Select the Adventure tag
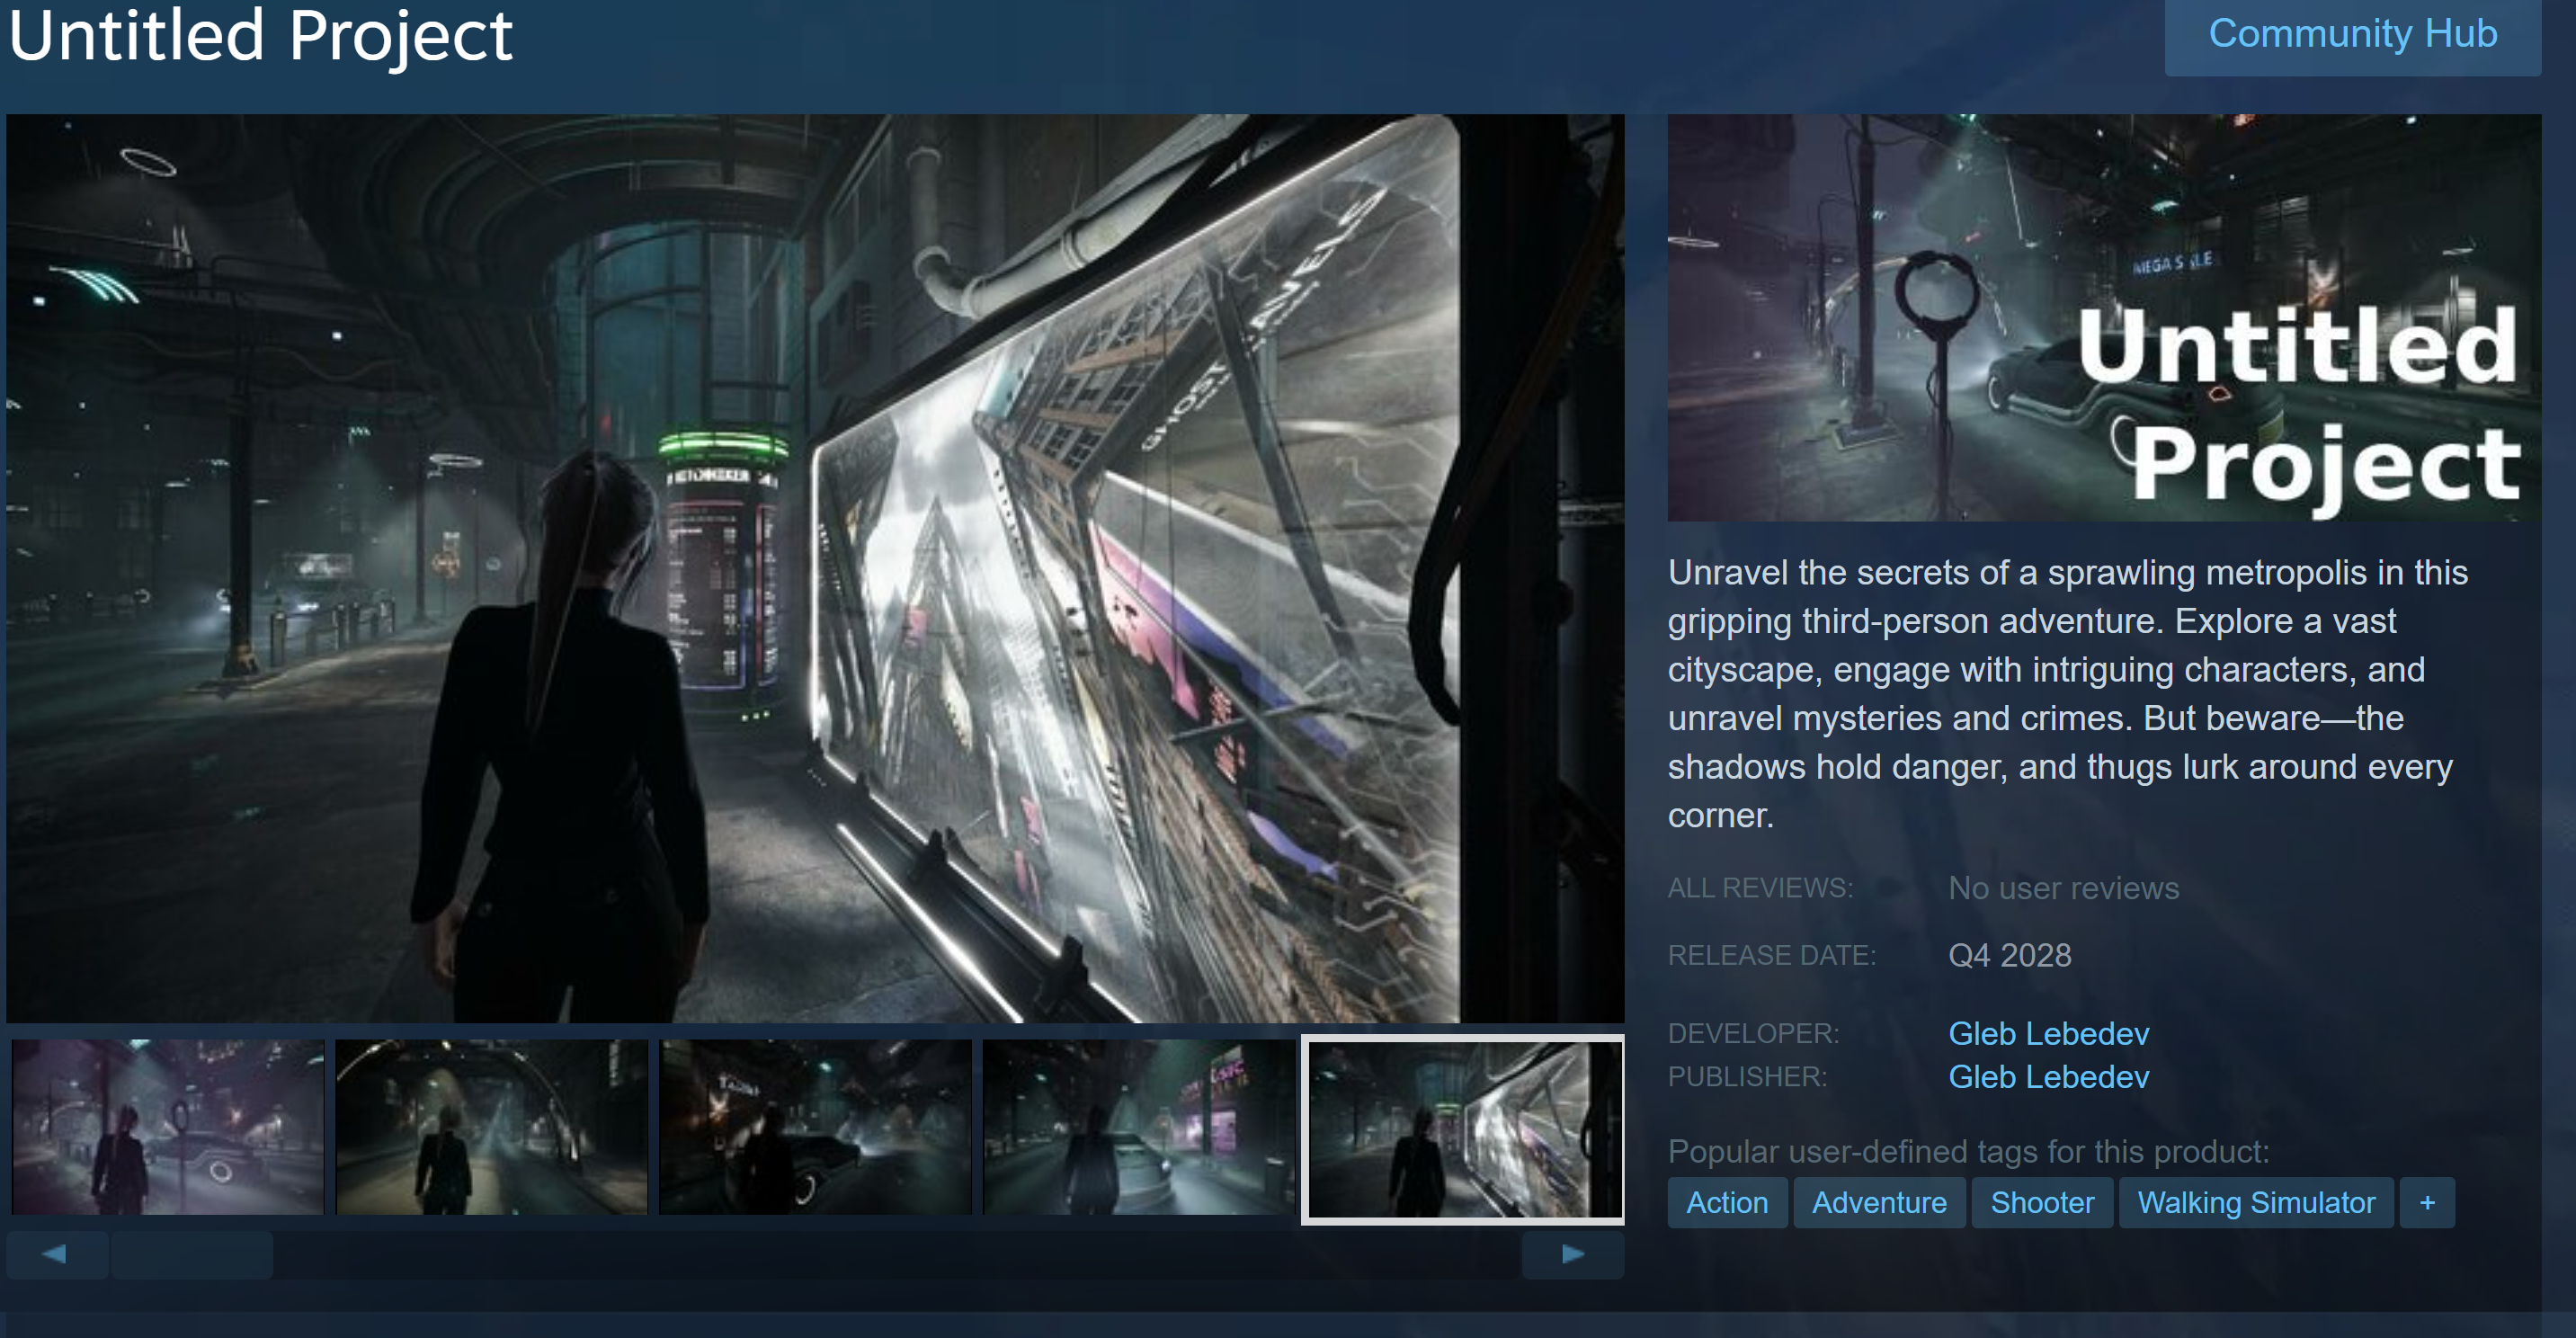Viewport: 2576px width, 1338px height. tap(1879, 1202)
